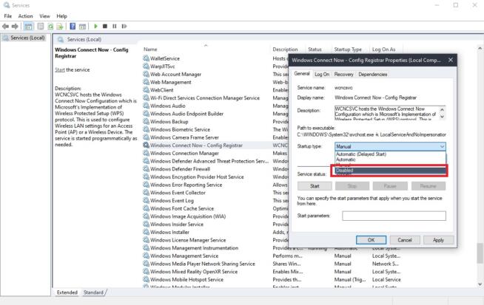Switch to the Standard view tab
484x305 pixels.
93,292
